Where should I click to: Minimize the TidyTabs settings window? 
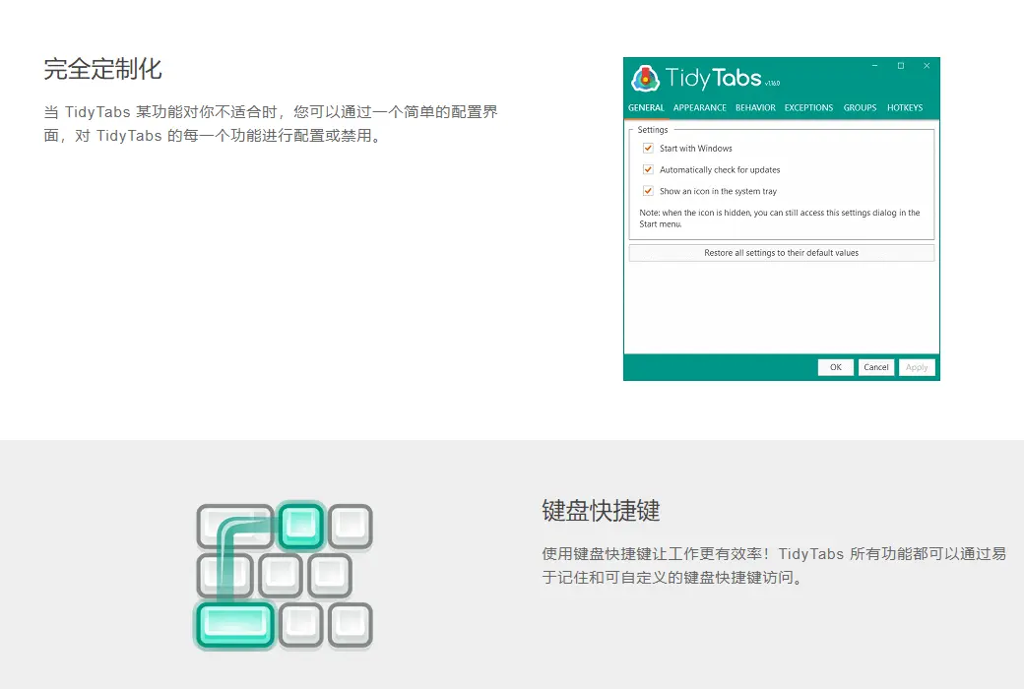pos(874,65)
